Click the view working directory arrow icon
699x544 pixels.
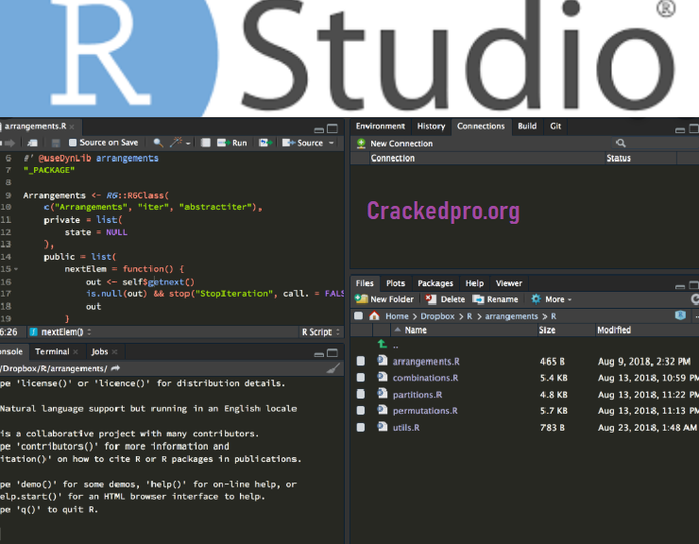pos(115,368)
